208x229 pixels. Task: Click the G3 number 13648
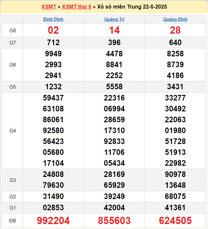175,185
